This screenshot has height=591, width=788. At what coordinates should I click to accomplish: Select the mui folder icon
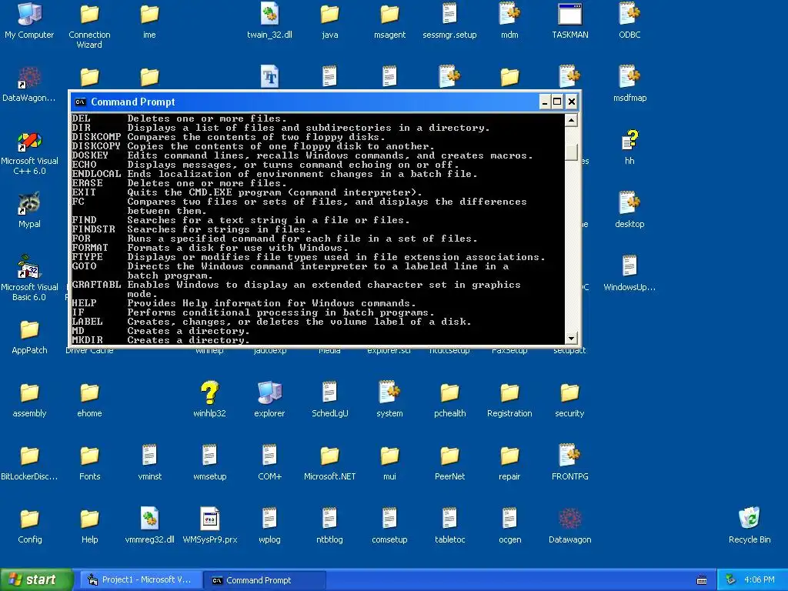point(389,456)
